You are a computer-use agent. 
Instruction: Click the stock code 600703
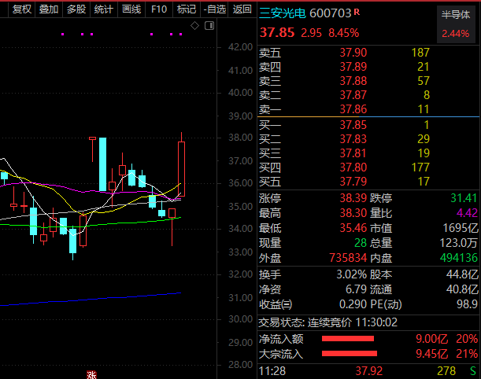click(x=330, y=13)
